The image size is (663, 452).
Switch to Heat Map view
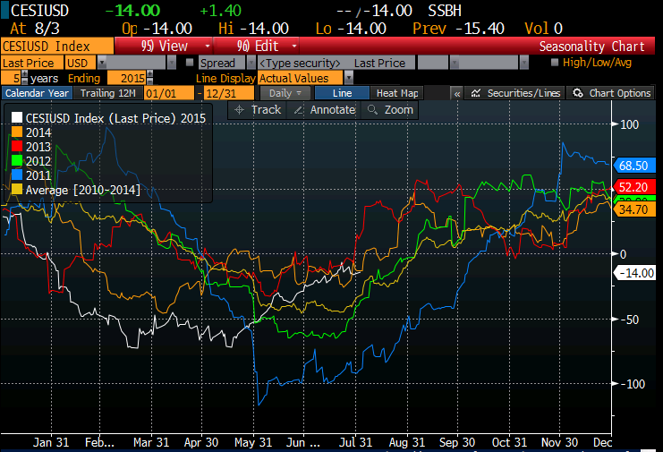tap(396, 93)
